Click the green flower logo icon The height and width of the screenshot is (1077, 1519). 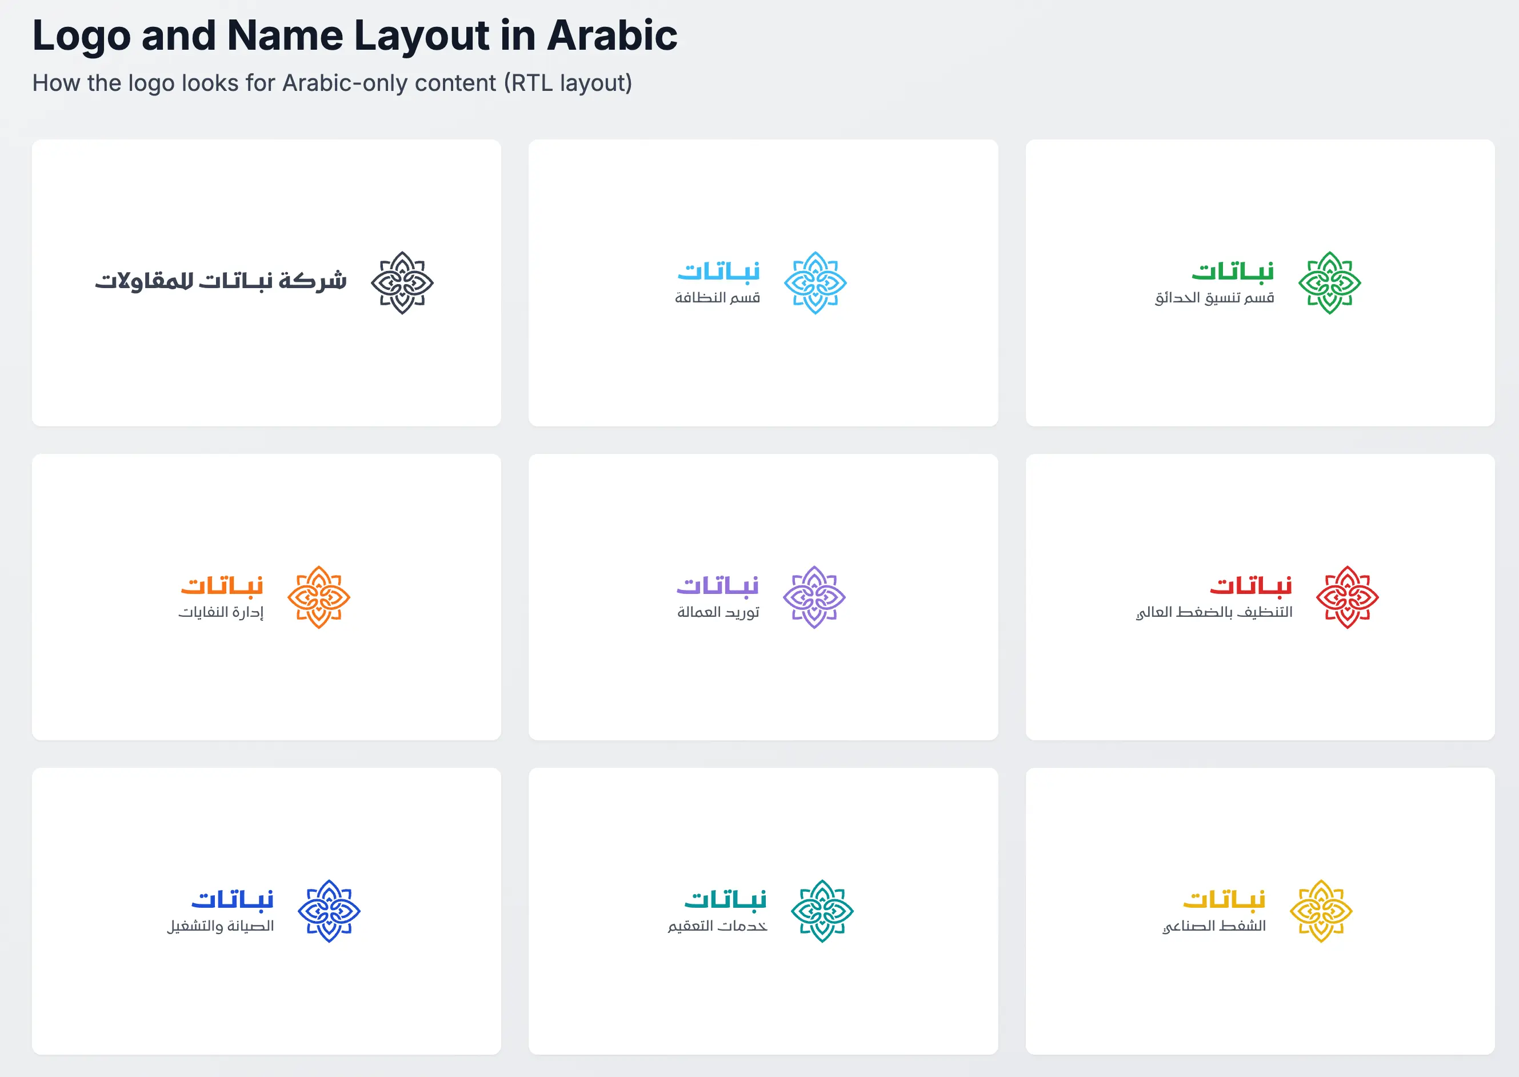(1329, 282)
